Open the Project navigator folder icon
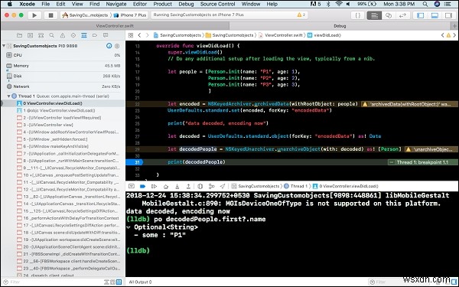This screenshot has height=287, width=459. coord(20,35)
